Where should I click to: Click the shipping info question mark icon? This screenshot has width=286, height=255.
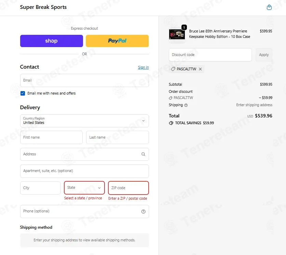[186, 105]
